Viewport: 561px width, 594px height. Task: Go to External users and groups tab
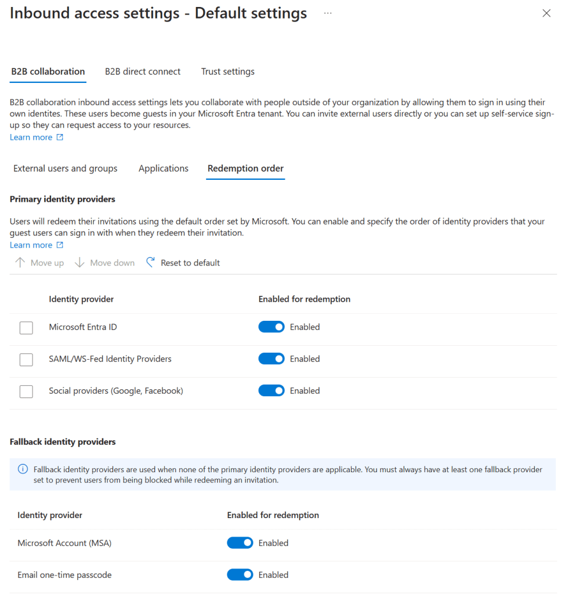pos(66,169)
